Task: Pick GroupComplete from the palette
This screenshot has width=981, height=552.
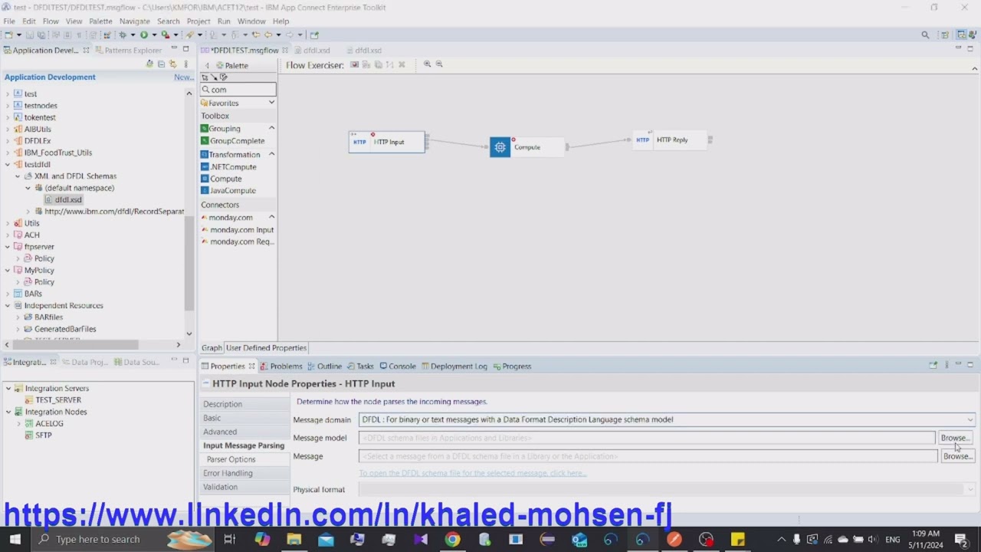Action: (233, 141)
